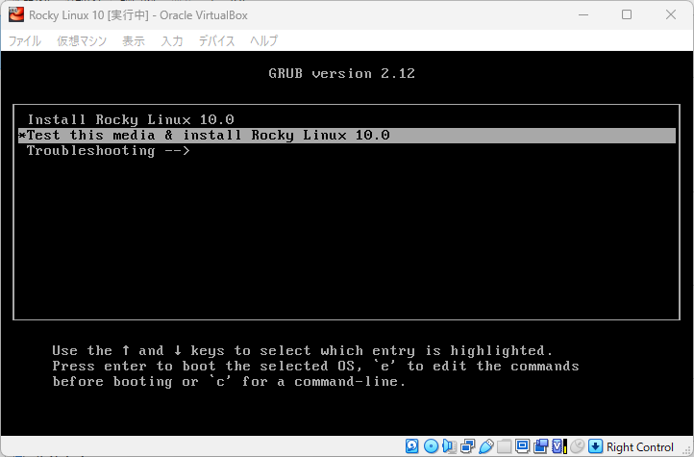The image size is (694, 457).
Task: Open the network adapter status icon
Action: click(467, 446)
